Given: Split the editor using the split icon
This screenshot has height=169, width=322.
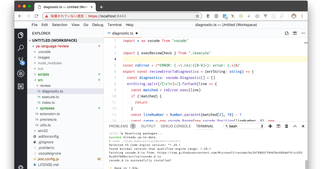Looking at the screenshot, I should (x=295, y=33).
